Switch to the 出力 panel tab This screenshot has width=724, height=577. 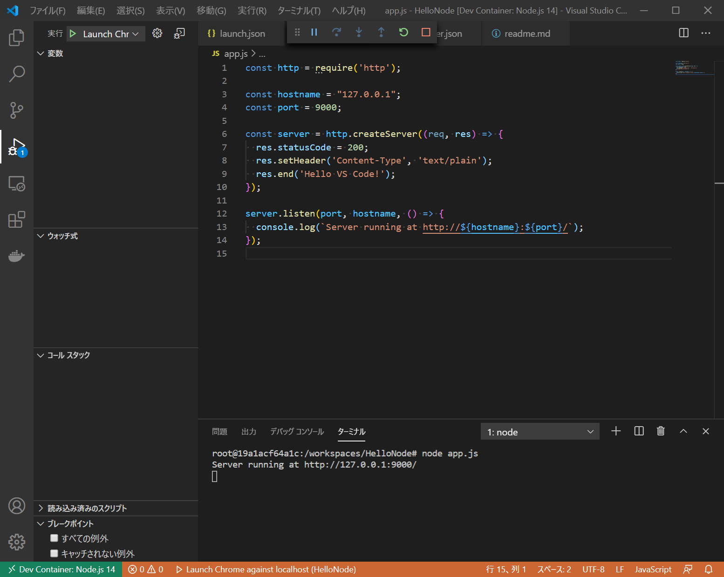click(249, 432)
